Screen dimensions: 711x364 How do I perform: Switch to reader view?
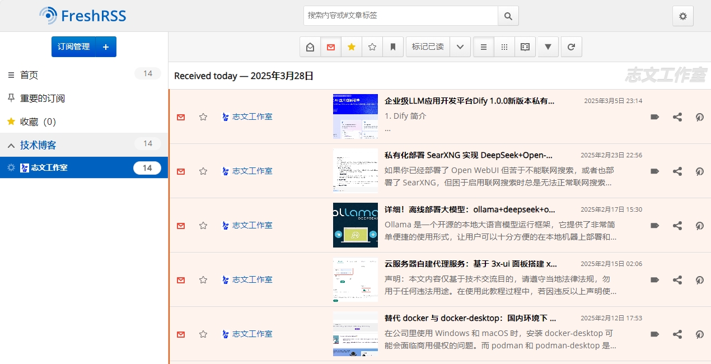pos(525,47)
